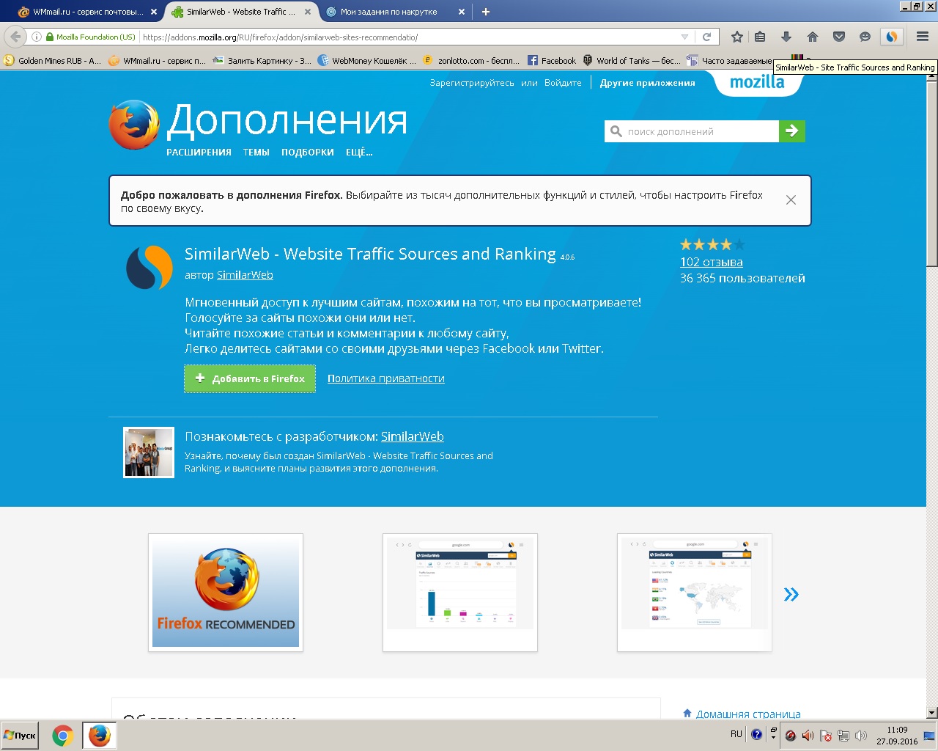The width and height of the screenshot is (938, 751).
Task: Open the Downloads arrow icon
Action: pyautogui.click(x=786, y=37)
